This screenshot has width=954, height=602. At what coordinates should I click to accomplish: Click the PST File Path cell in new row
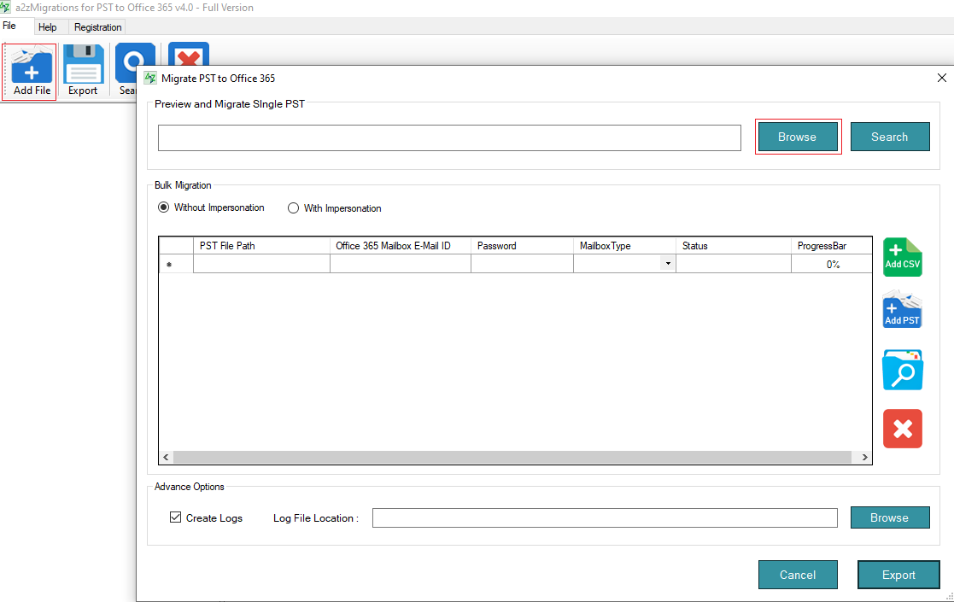tap(261, 264)
